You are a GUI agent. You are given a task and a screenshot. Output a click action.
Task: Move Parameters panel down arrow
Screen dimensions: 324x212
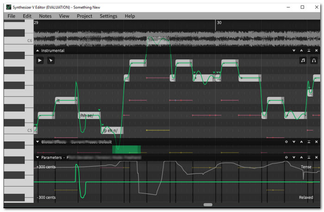pos(294,157)
